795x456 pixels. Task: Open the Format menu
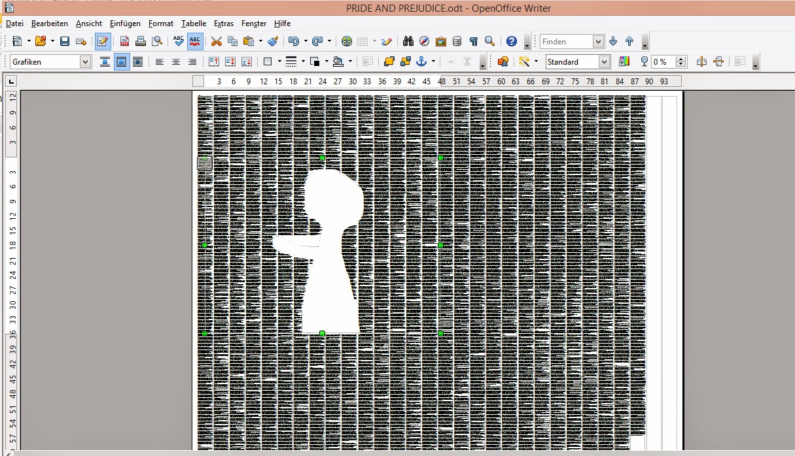[x=161, y=24]
